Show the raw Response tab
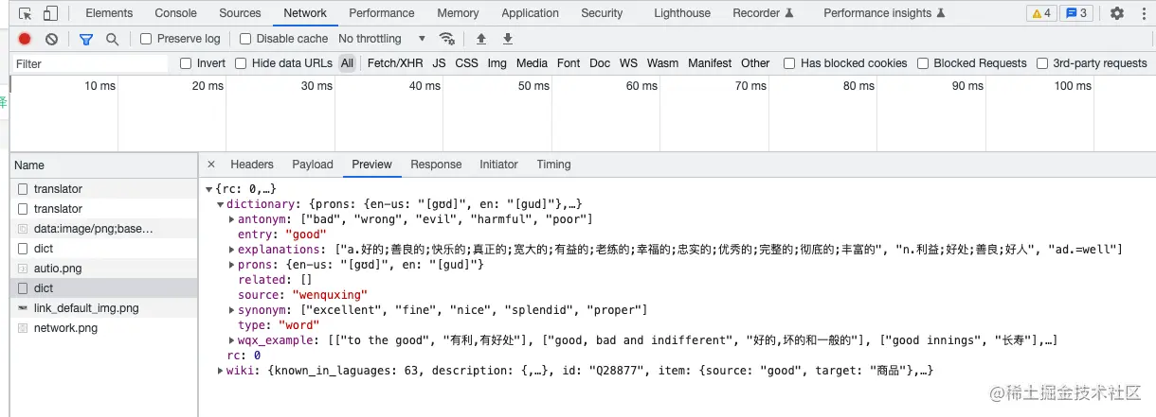 click(x=436, y=165)
